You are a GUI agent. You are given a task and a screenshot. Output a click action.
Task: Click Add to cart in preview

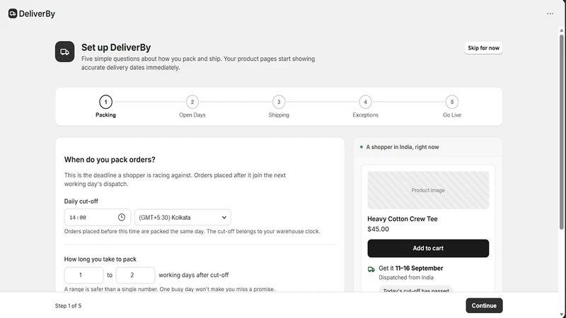(428, 248)
